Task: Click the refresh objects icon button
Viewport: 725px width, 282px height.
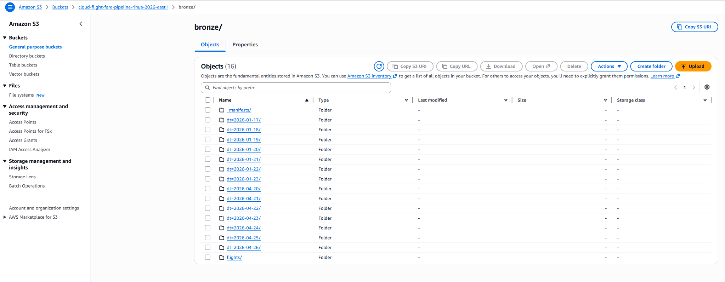Action: (x=379, y=66)
